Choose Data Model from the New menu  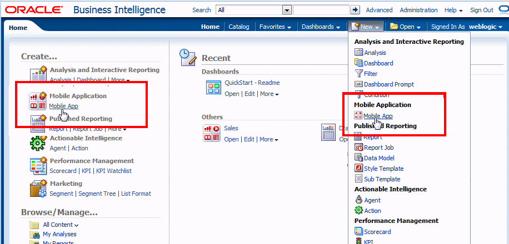(379, 158)
